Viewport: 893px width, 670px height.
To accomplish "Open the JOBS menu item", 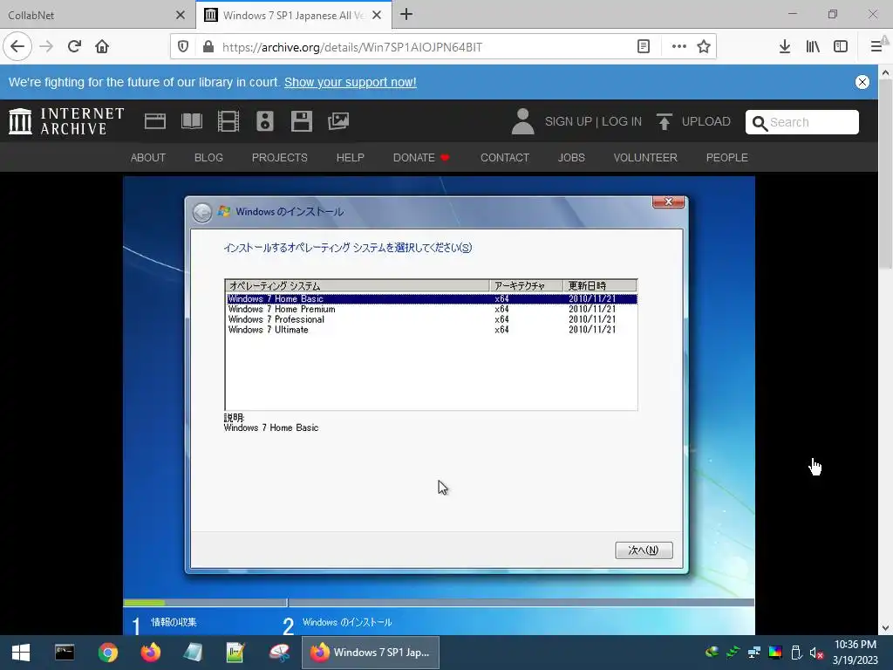I will (571, 158).
